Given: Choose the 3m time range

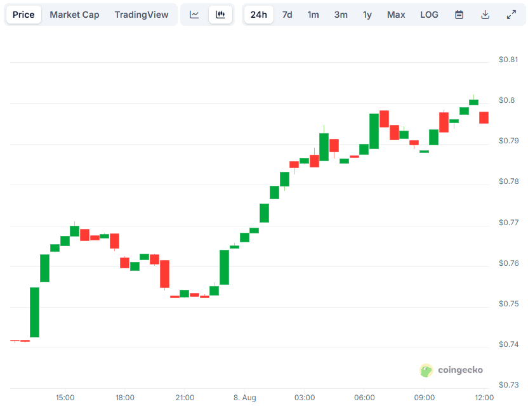Looking at the screenshot, I should (x=341, y=15).
